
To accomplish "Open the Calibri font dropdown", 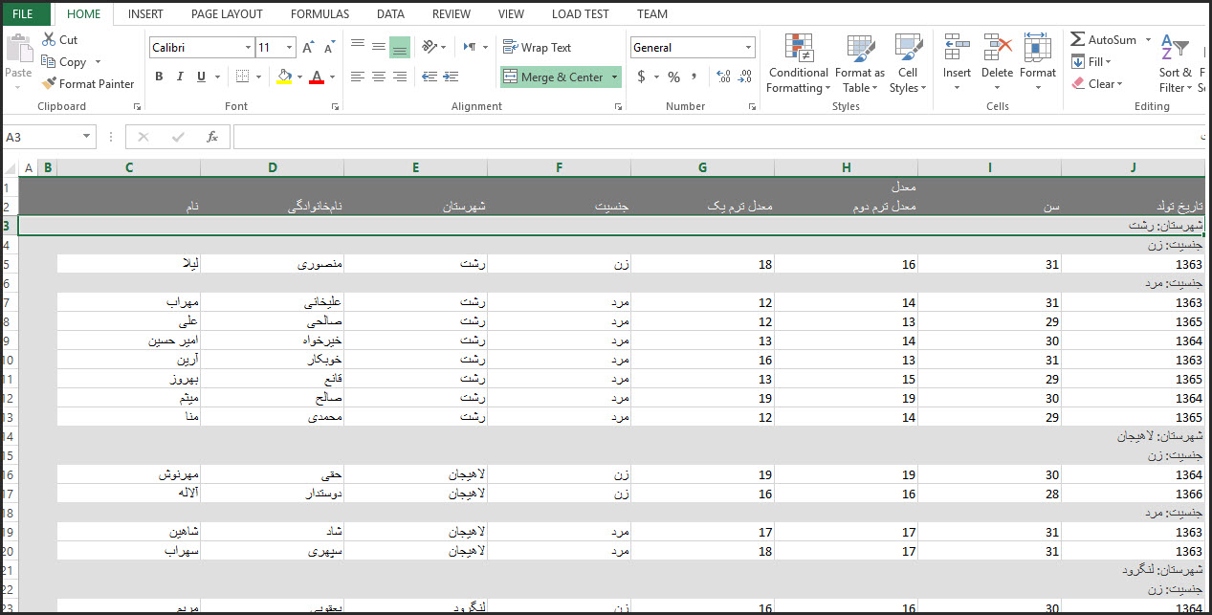I will tap(248, 47).
